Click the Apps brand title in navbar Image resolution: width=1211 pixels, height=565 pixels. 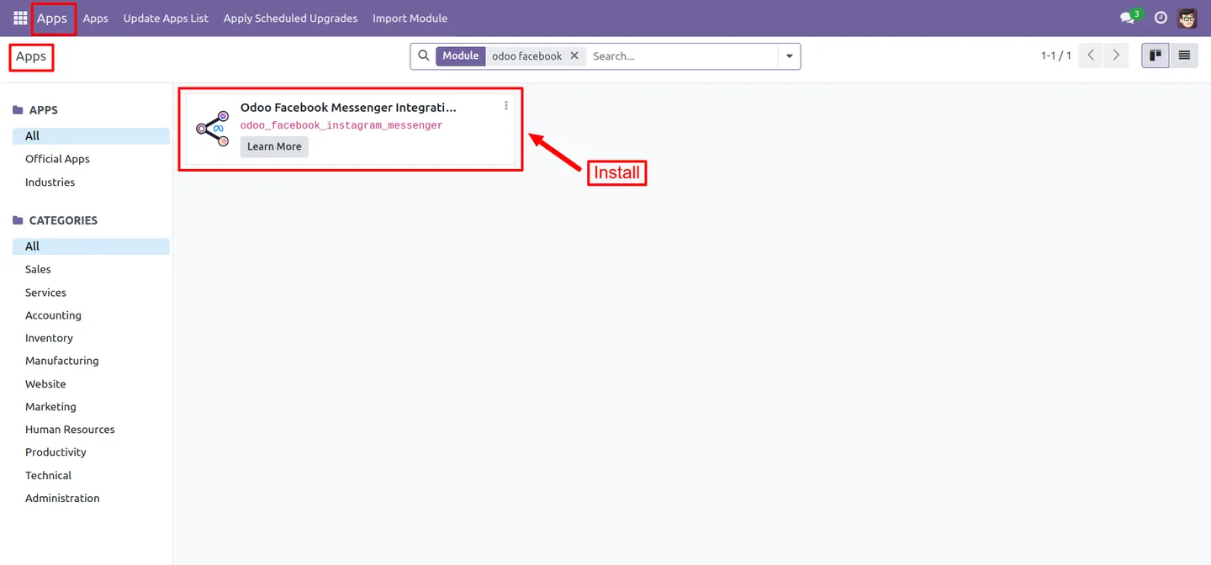pos(52,18)
